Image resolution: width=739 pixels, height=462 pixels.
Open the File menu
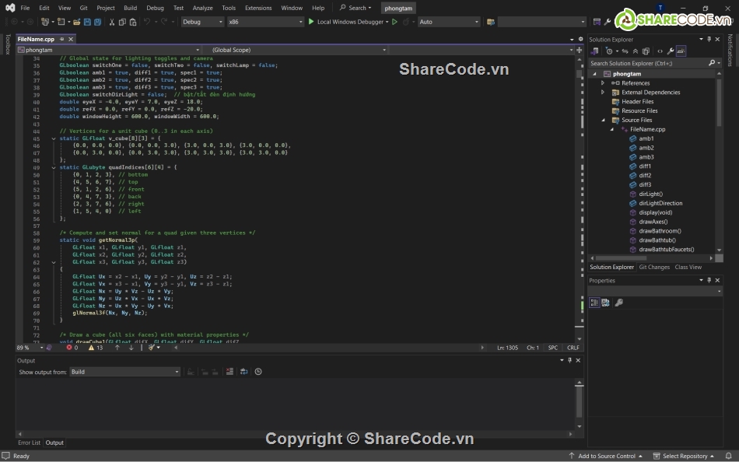click(x=25, y=8)
